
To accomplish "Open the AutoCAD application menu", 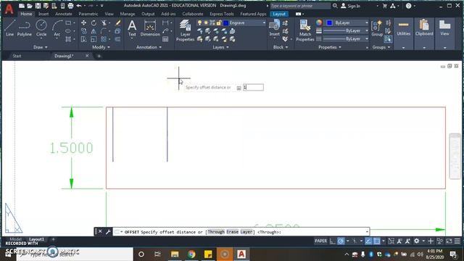I will click(x=9, y=9).
